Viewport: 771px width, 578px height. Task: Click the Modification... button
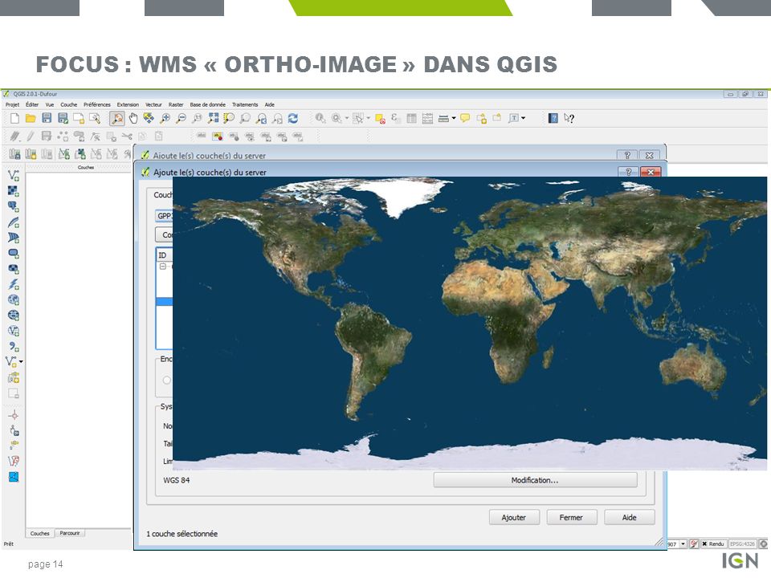click(535, 480)
